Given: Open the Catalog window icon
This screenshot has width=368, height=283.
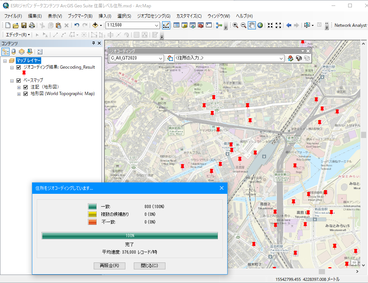Looking at the screenshot, I should (185, 25).
